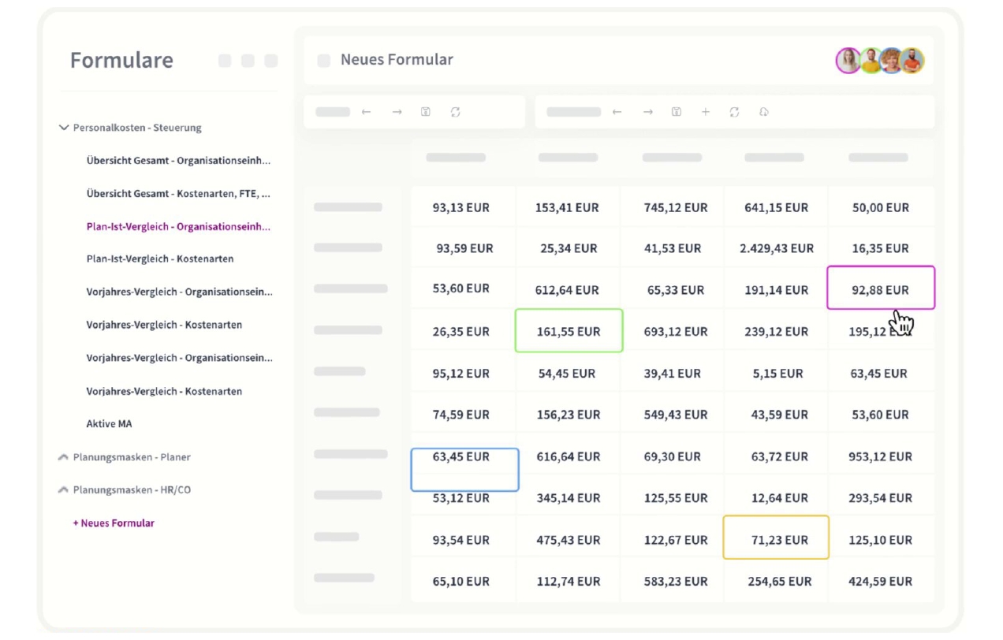Click the save icon in the left toolbar
The height and width of the screenshot is (640, 1003).
(x=426, y=112)
